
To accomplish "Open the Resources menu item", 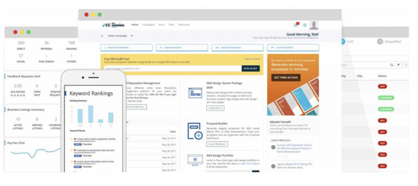I will click(x=184, y=25).
